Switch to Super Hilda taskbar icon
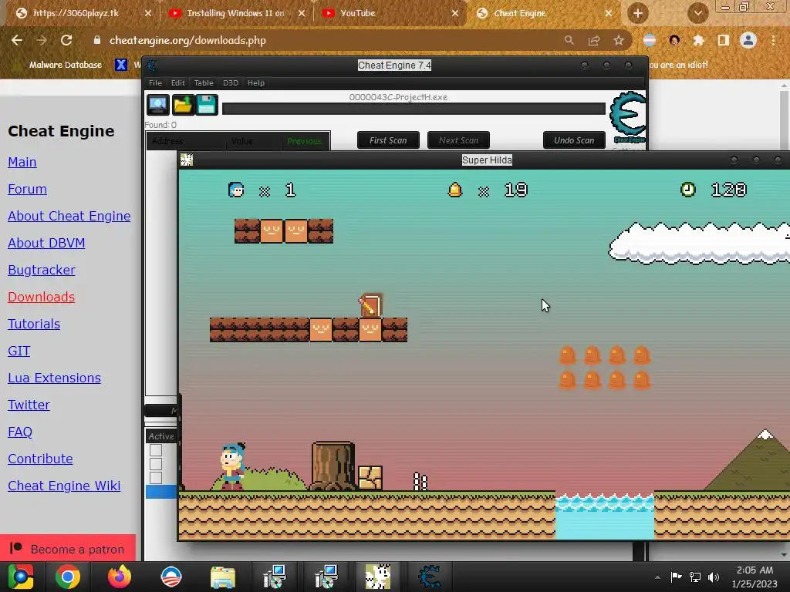Image resolution: width=790 pixels, height=592 pixels. (x=377, y=577)
